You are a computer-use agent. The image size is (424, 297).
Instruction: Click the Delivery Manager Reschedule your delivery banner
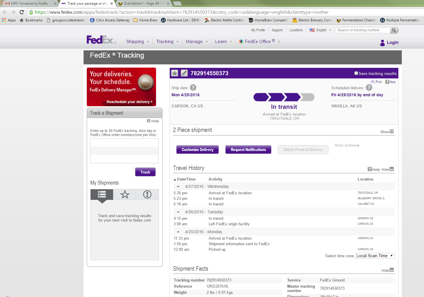tap(121, 87)
